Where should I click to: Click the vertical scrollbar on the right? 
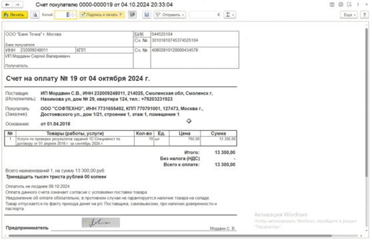(367, 102)
